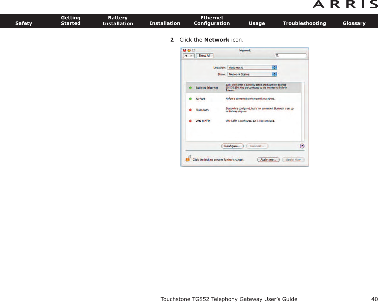Go to the Glossary section
This screenshot has width=378, height=302.
tap(354, 23)
